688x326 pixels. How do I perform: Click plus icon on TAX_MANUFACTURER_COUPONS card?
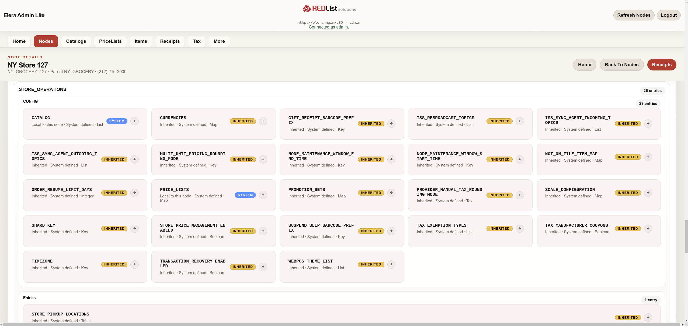pyautogui.click(x=648, y=228)
